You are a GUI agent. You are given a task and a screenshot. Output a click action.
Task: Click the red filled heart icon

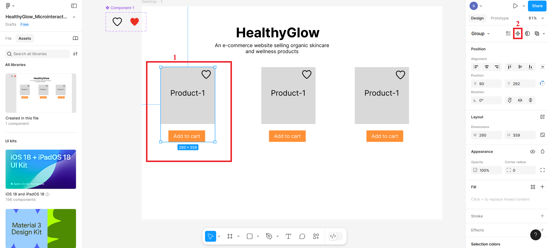(x=135, y=22)
